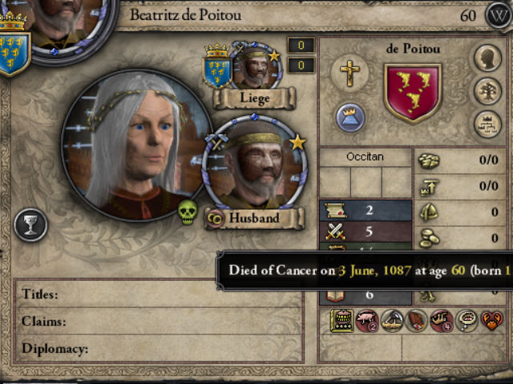Viewport: 513px width, 384px height.
Task: Click the lips speech bubble trait
Action: 467,321
